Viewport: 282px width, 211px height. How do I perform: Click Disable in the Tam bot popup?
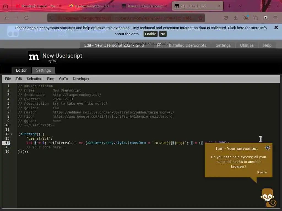click(x=262, y=173)
